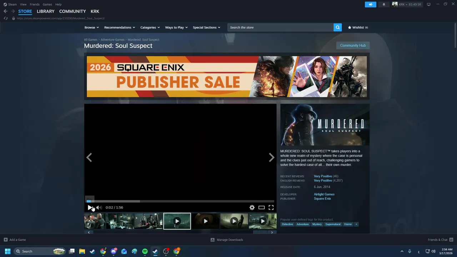Open the View menu
This screenshot has height=257, width=457.
point(23,4)
